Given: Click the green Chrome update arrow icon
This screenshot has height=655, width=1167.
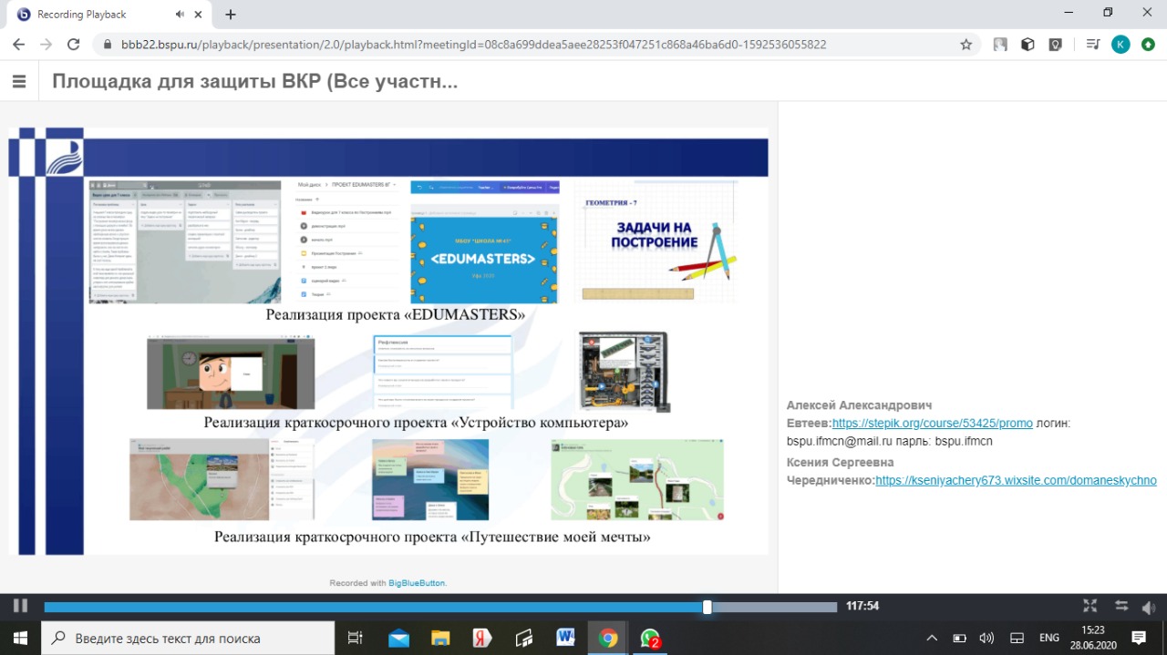Looking at the screenshot, I should tap(1148, 44).
